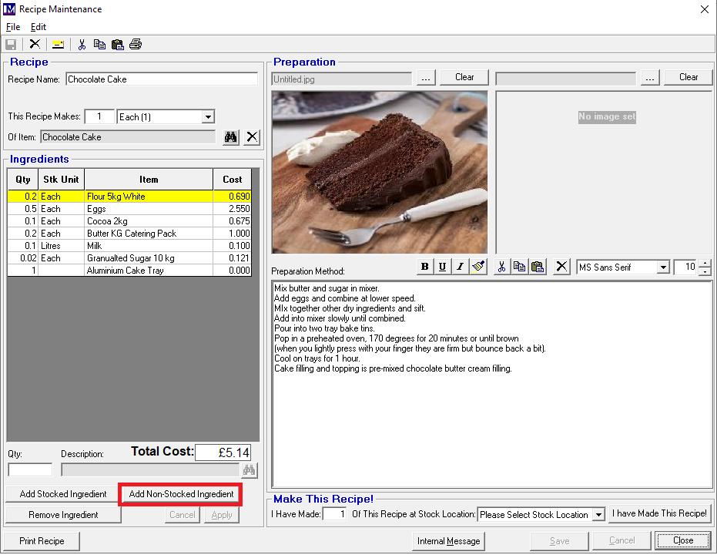
Task: Clear the Of Item field with X
Action: point(252,137)
